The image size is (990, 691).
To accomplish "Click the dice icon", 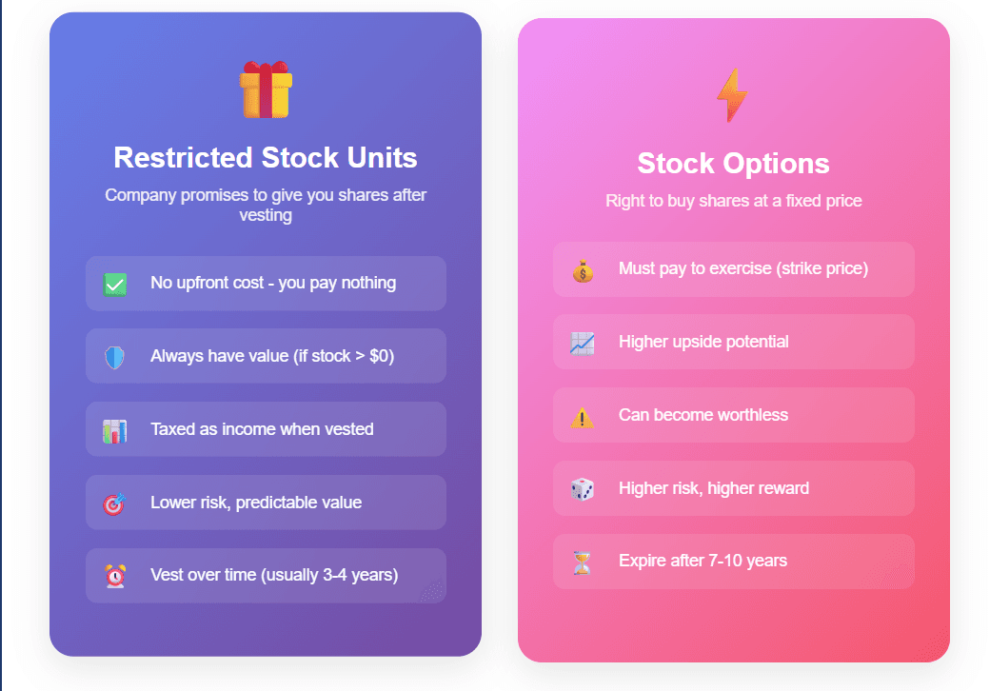I will coord(583,489).
